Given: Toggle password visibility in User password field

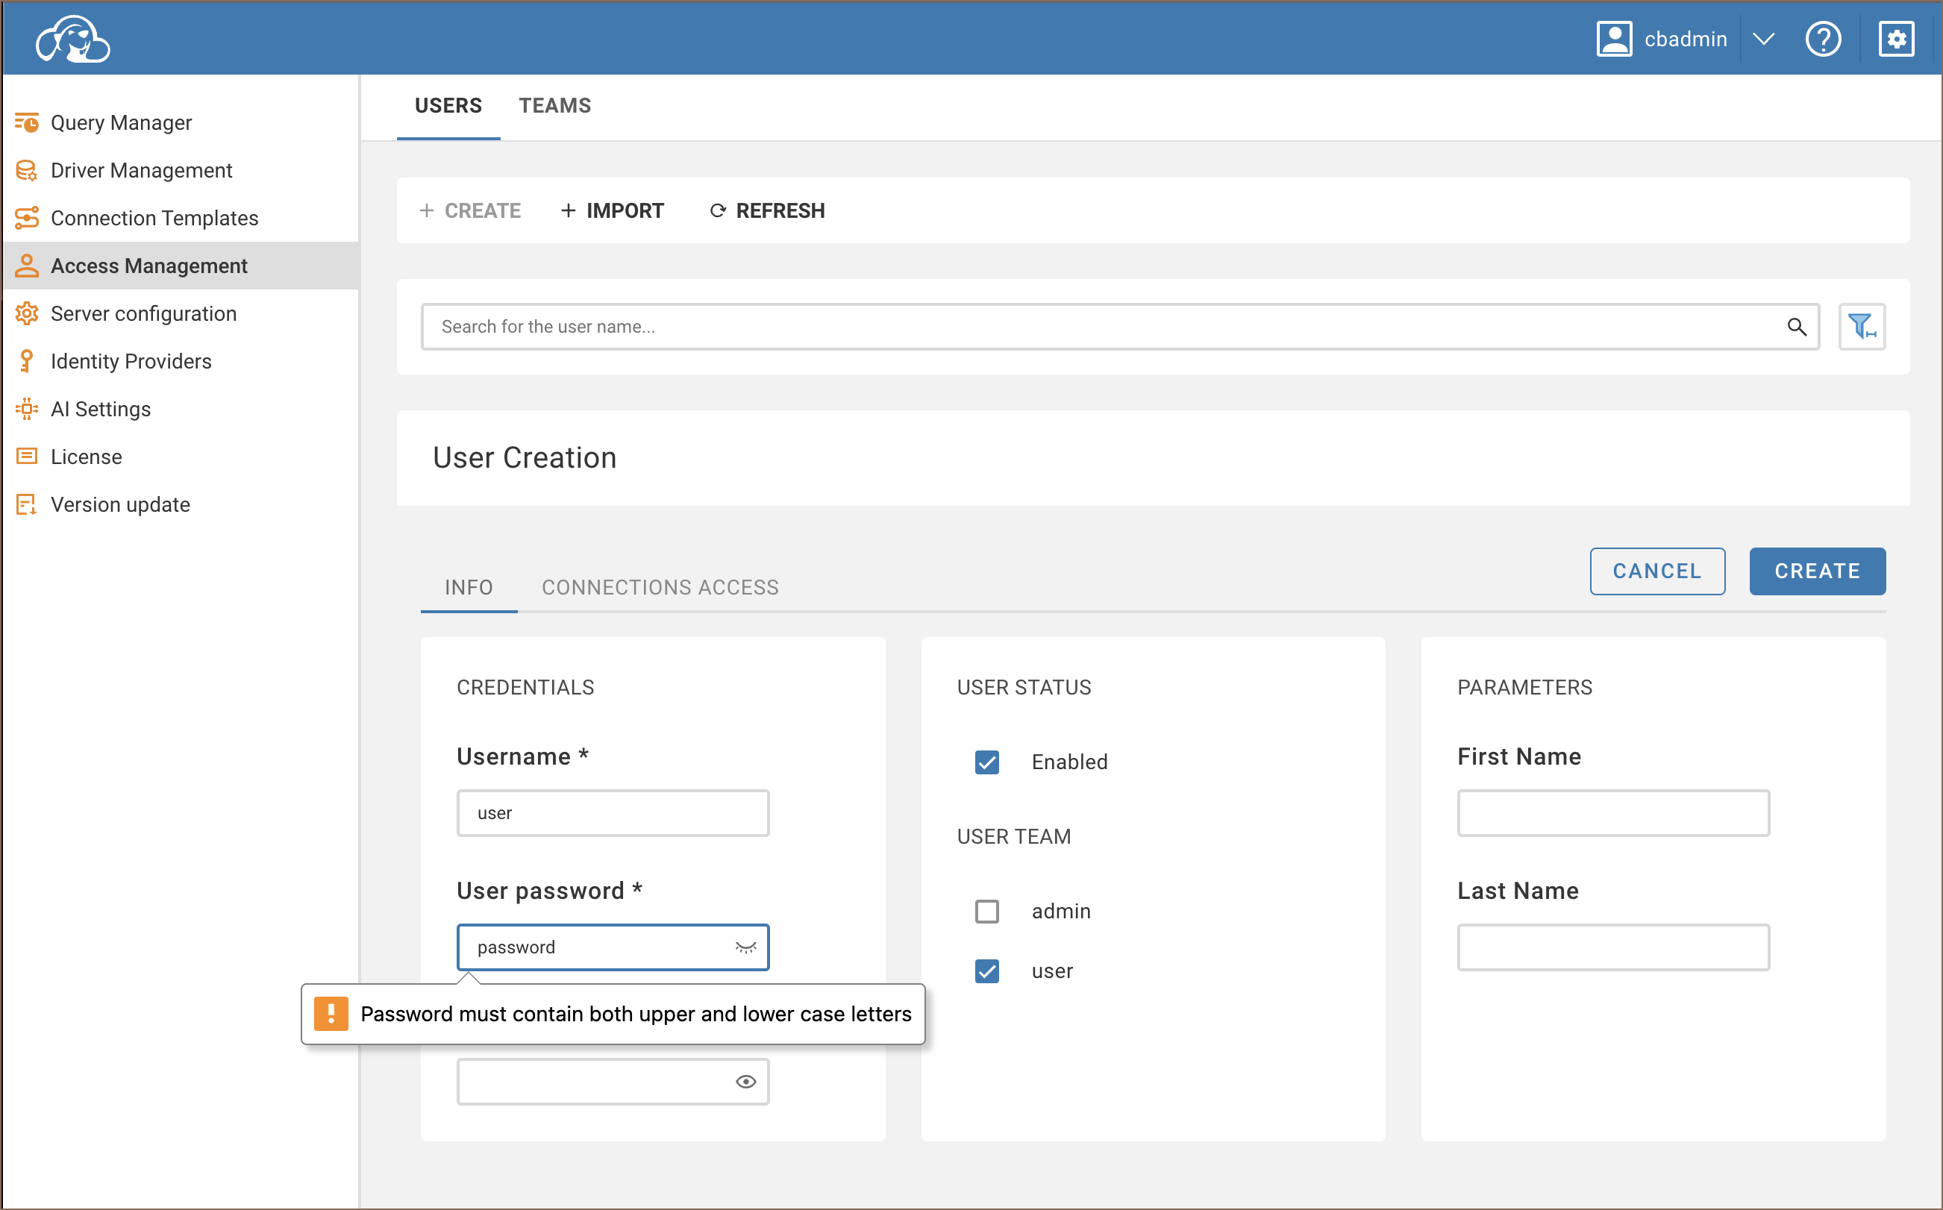Looking at the screenshot, I should 745,947.
